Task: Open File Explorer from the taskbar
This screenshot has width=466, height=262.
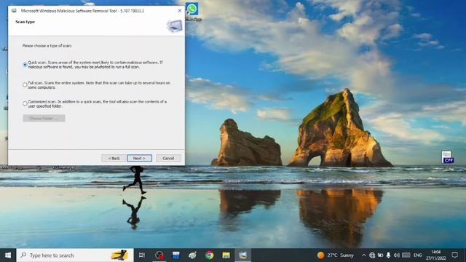Action: point(226,255)
